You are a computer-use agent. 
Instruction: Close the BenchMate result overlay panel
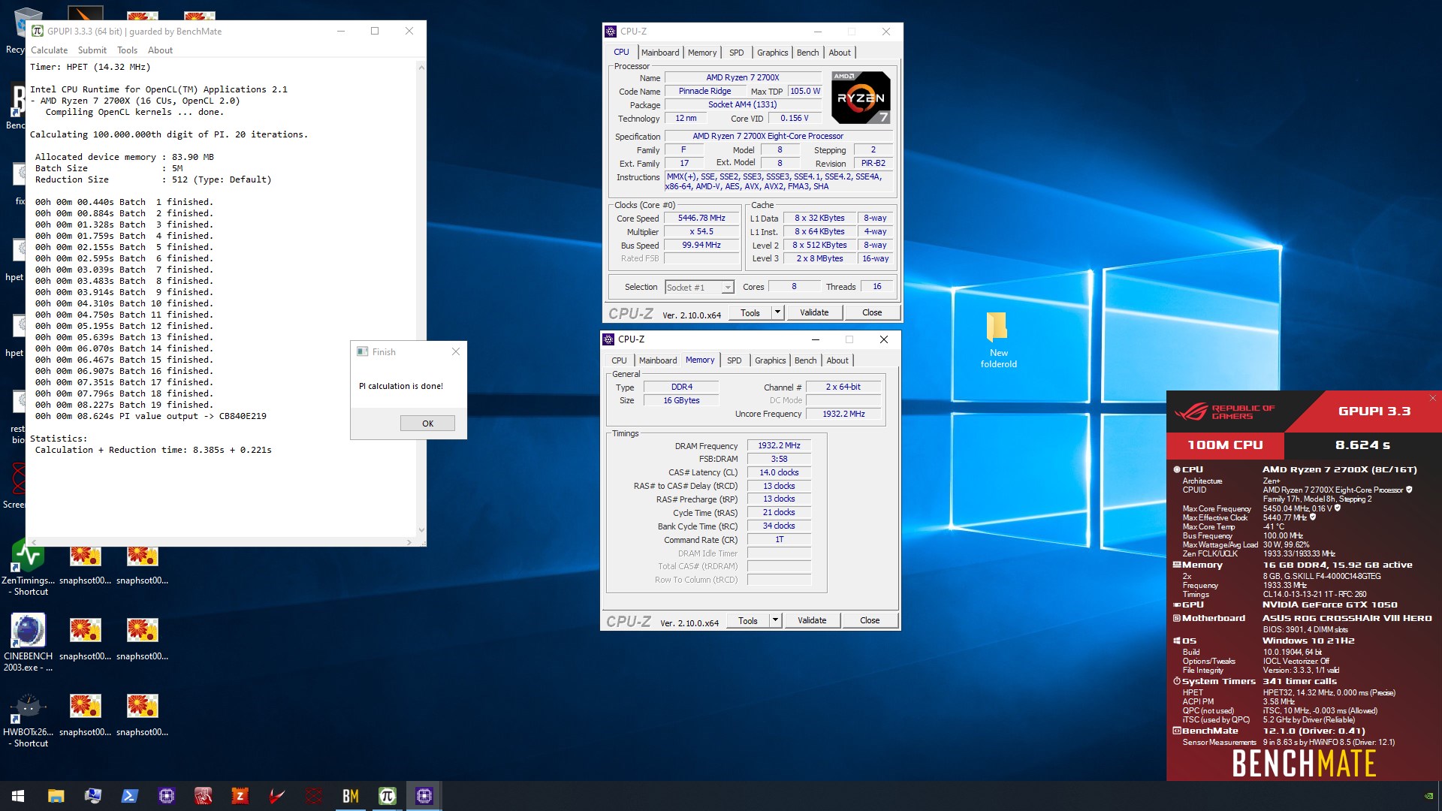[x=1432, y=398]
